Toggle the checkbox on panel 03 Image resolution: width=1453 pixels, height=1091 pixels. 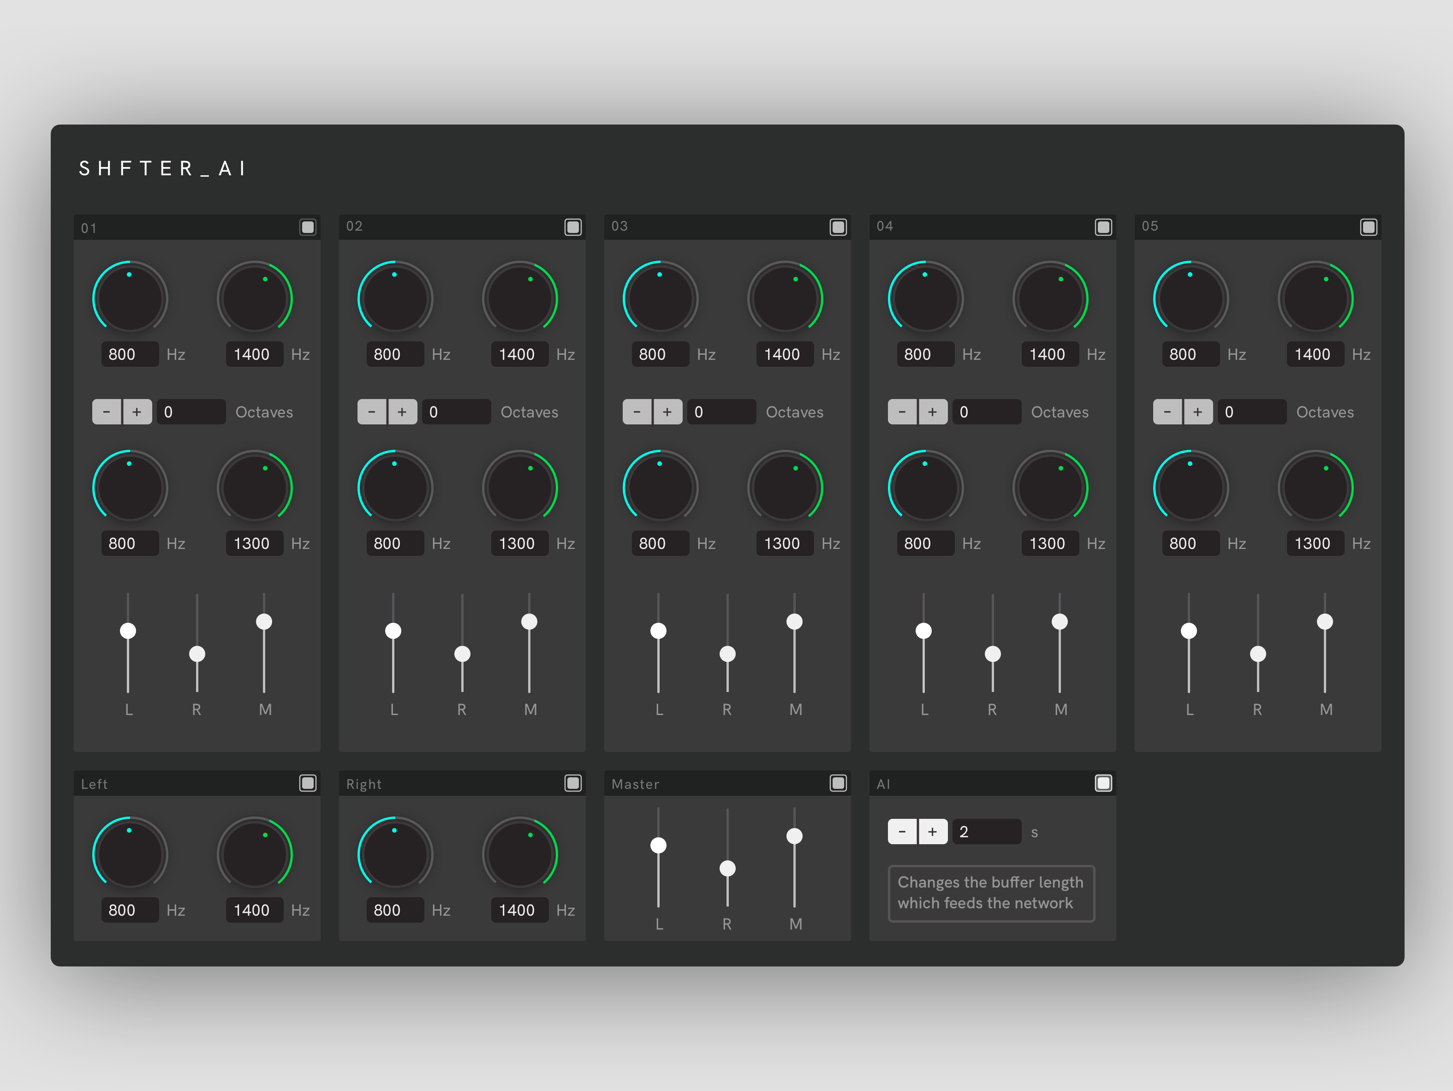838,227
